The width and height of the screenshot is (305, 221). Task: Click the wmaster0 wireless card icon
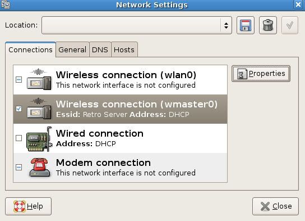(39, 109)
